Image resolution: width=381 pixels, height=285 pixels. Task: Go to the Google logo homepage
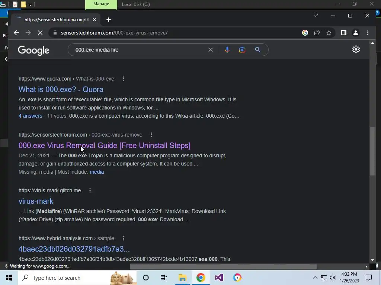33,50
